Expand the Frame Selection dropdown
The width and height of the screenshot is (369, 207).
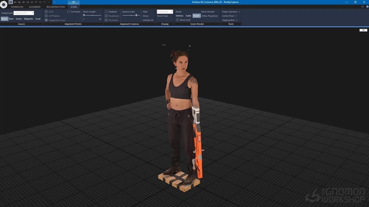coord(231,12)
